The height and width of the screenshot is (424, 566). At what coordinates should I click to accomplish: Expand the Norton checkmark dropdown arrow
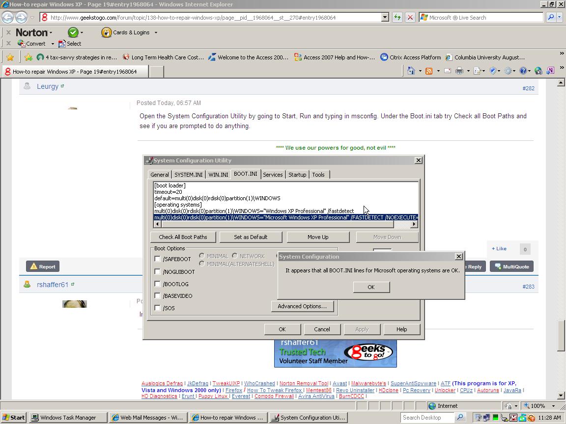point(82,32)
